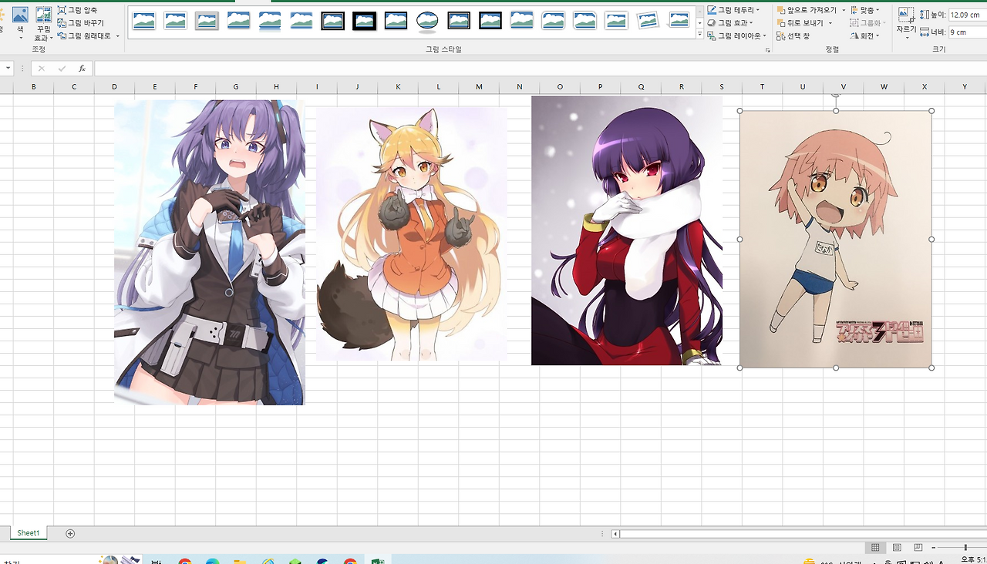Open the 색 color menu
Screen dimensions: 987x564
pyautogui.click(x=20, y=22)
